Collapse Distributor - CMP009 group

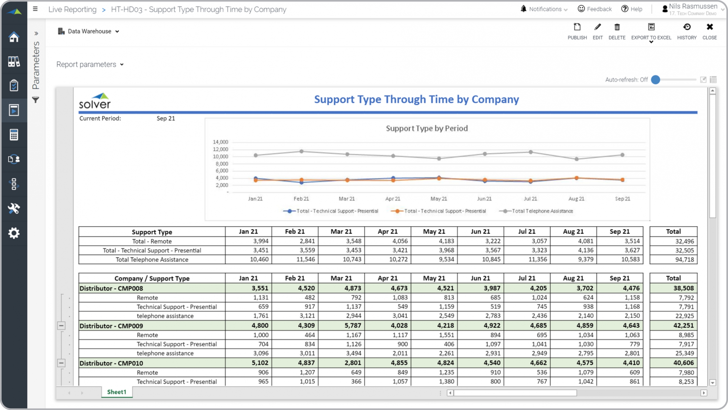(x=61, y=326)
